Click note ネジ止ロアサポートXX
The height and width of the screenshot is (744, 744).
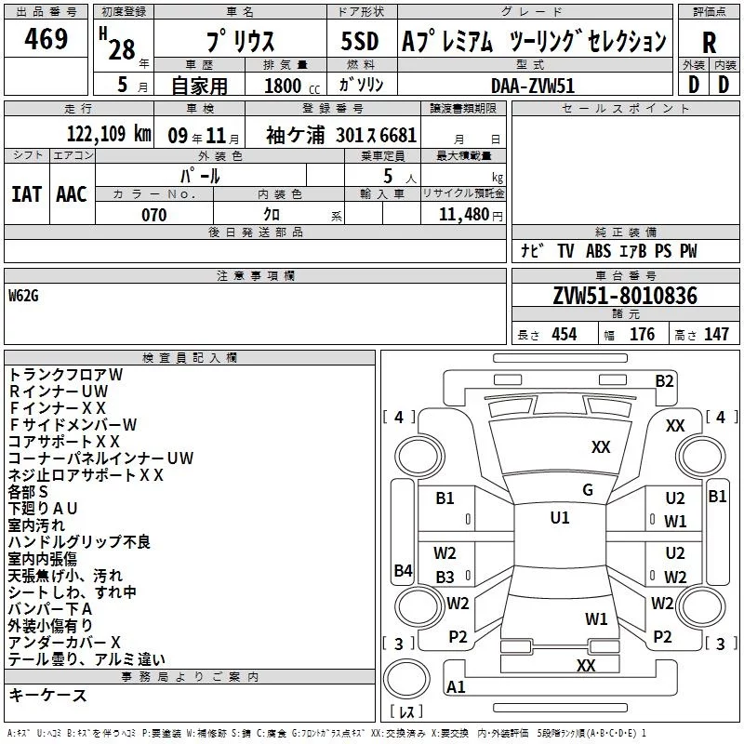click(86, 475)
